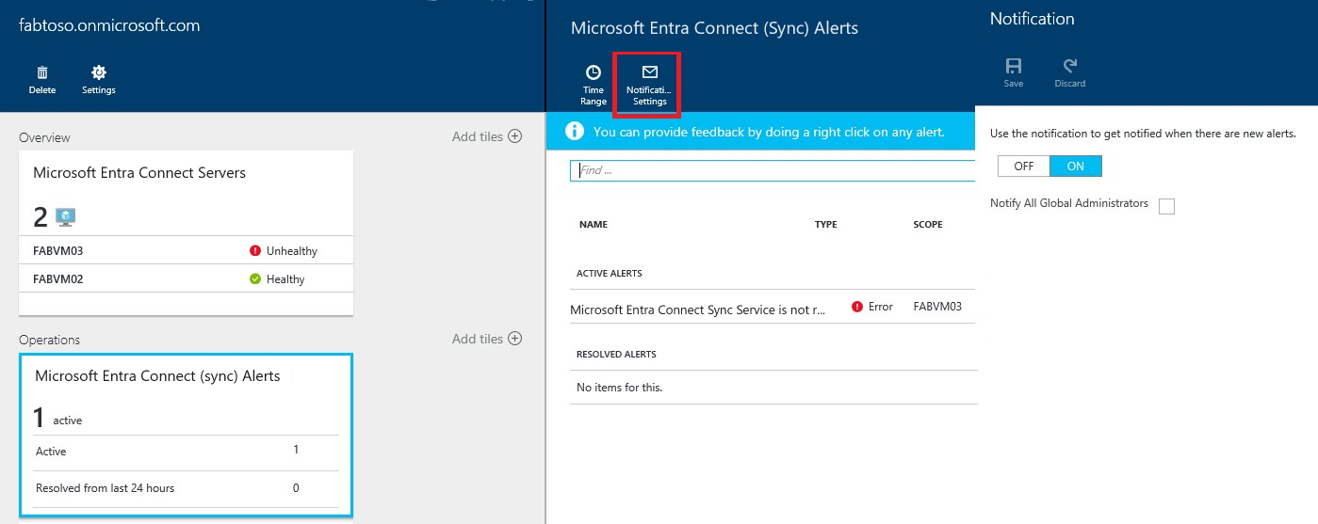
Task: Click the red Error icon for FABVM03 alert
Action: [x=857, y=307]
